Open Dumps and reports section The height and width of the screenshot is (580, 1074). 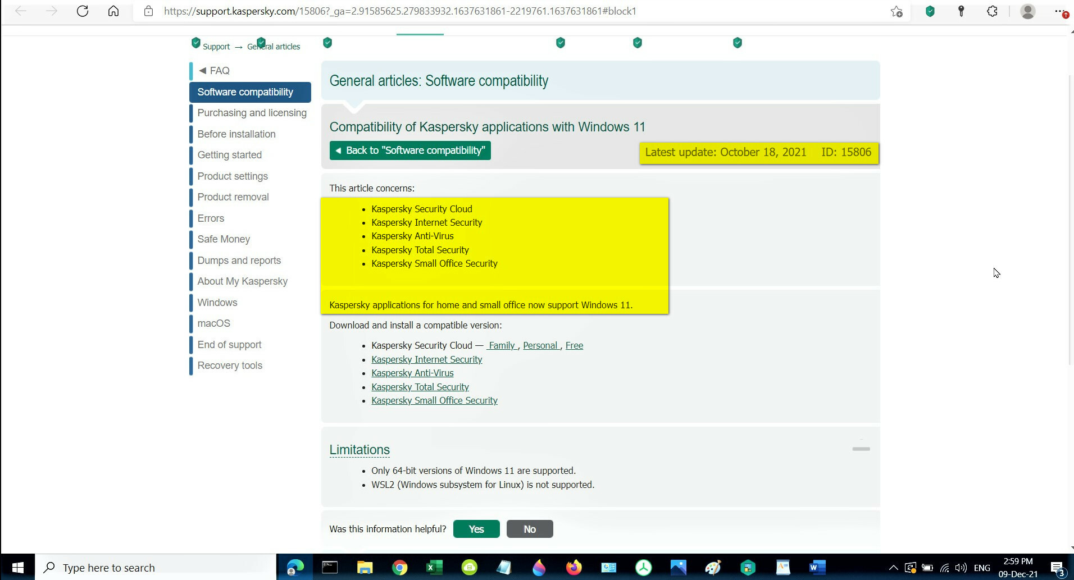tap(239, 261)
